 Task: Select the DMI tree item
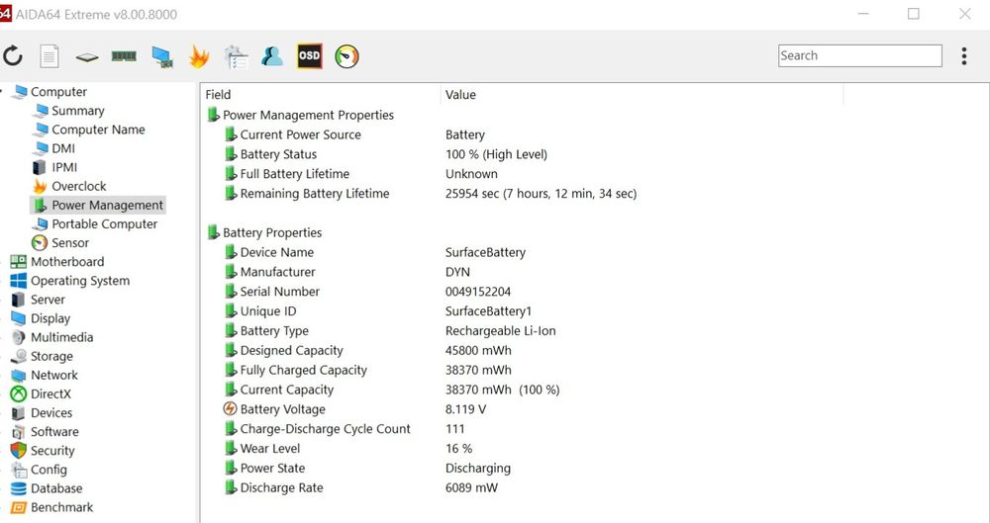click(63, 148)
